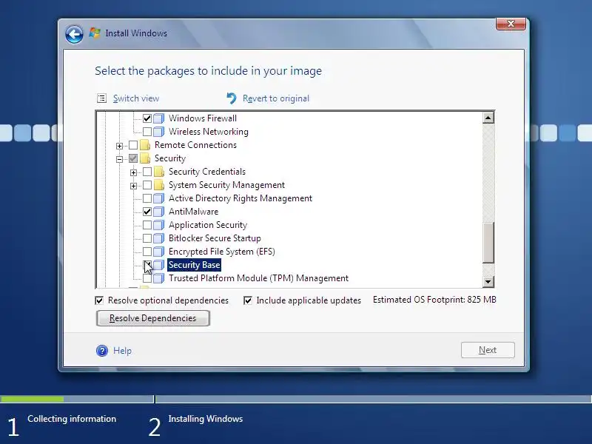Click the Application Security package icon
Viewport: 592px width, 444px height.
(x=159, y=225)
